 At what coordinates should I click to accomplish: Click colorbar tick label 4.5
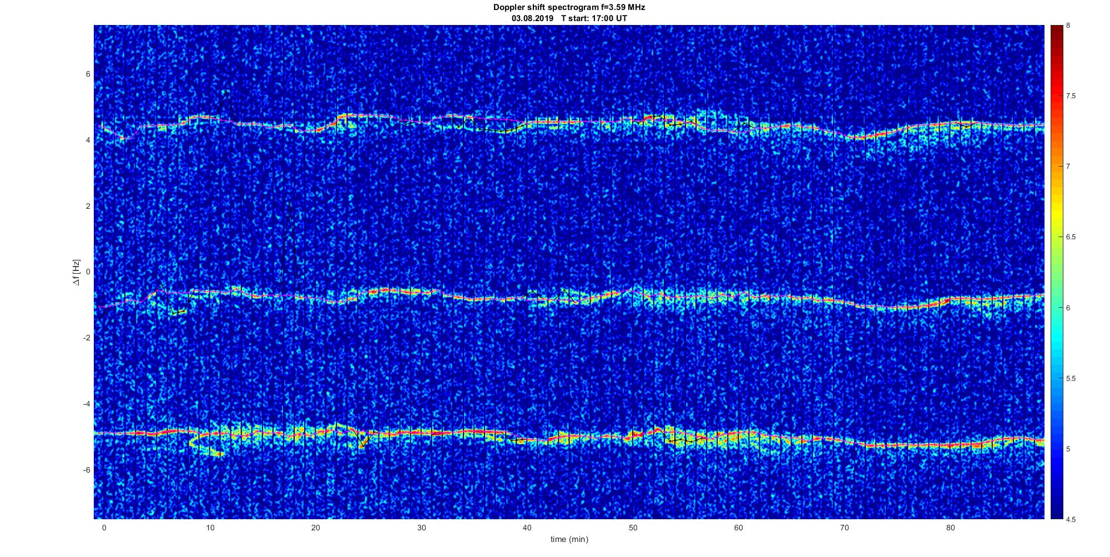pyautogui.click(x=1071, y=519)
